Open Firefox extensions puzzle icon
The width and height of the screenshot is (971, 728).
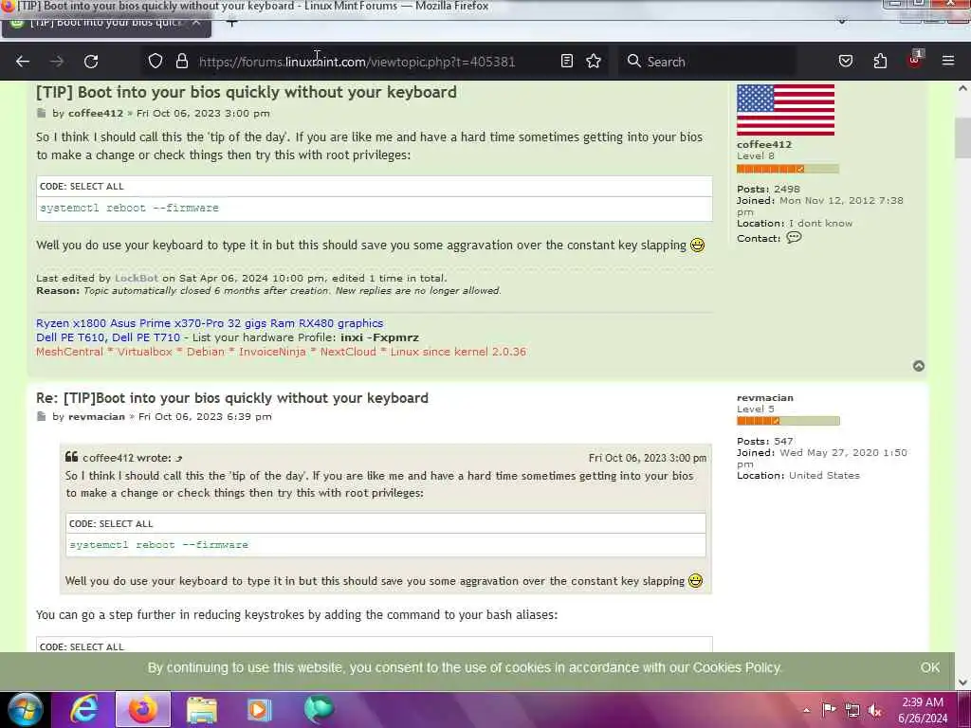[880, 61]
